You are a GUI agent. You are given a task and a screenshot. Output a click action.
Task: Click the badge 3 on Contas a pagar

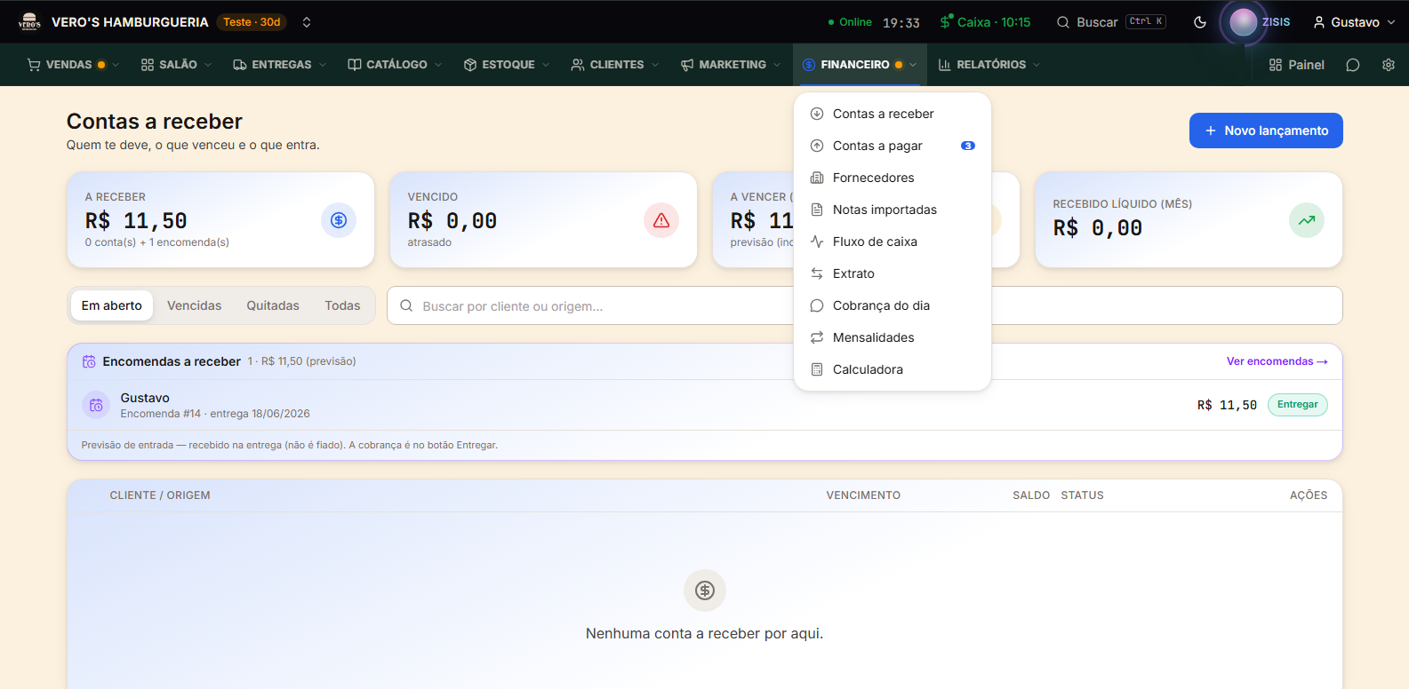tap(968, 146)
